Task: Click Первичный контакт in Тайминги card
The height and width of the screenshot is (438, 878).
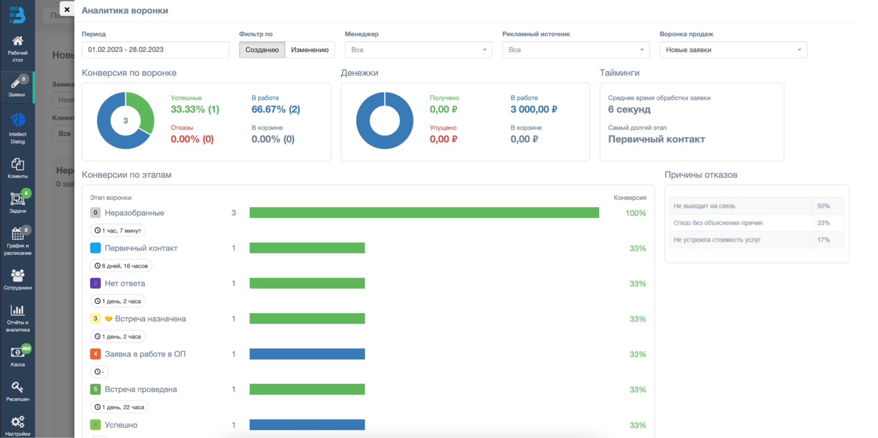Action: coord(656,139)
